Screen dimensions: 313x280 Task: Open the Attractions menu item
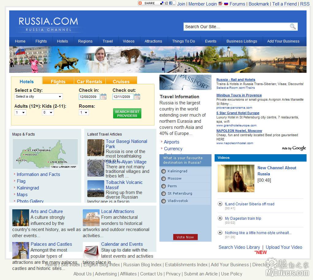153,41
